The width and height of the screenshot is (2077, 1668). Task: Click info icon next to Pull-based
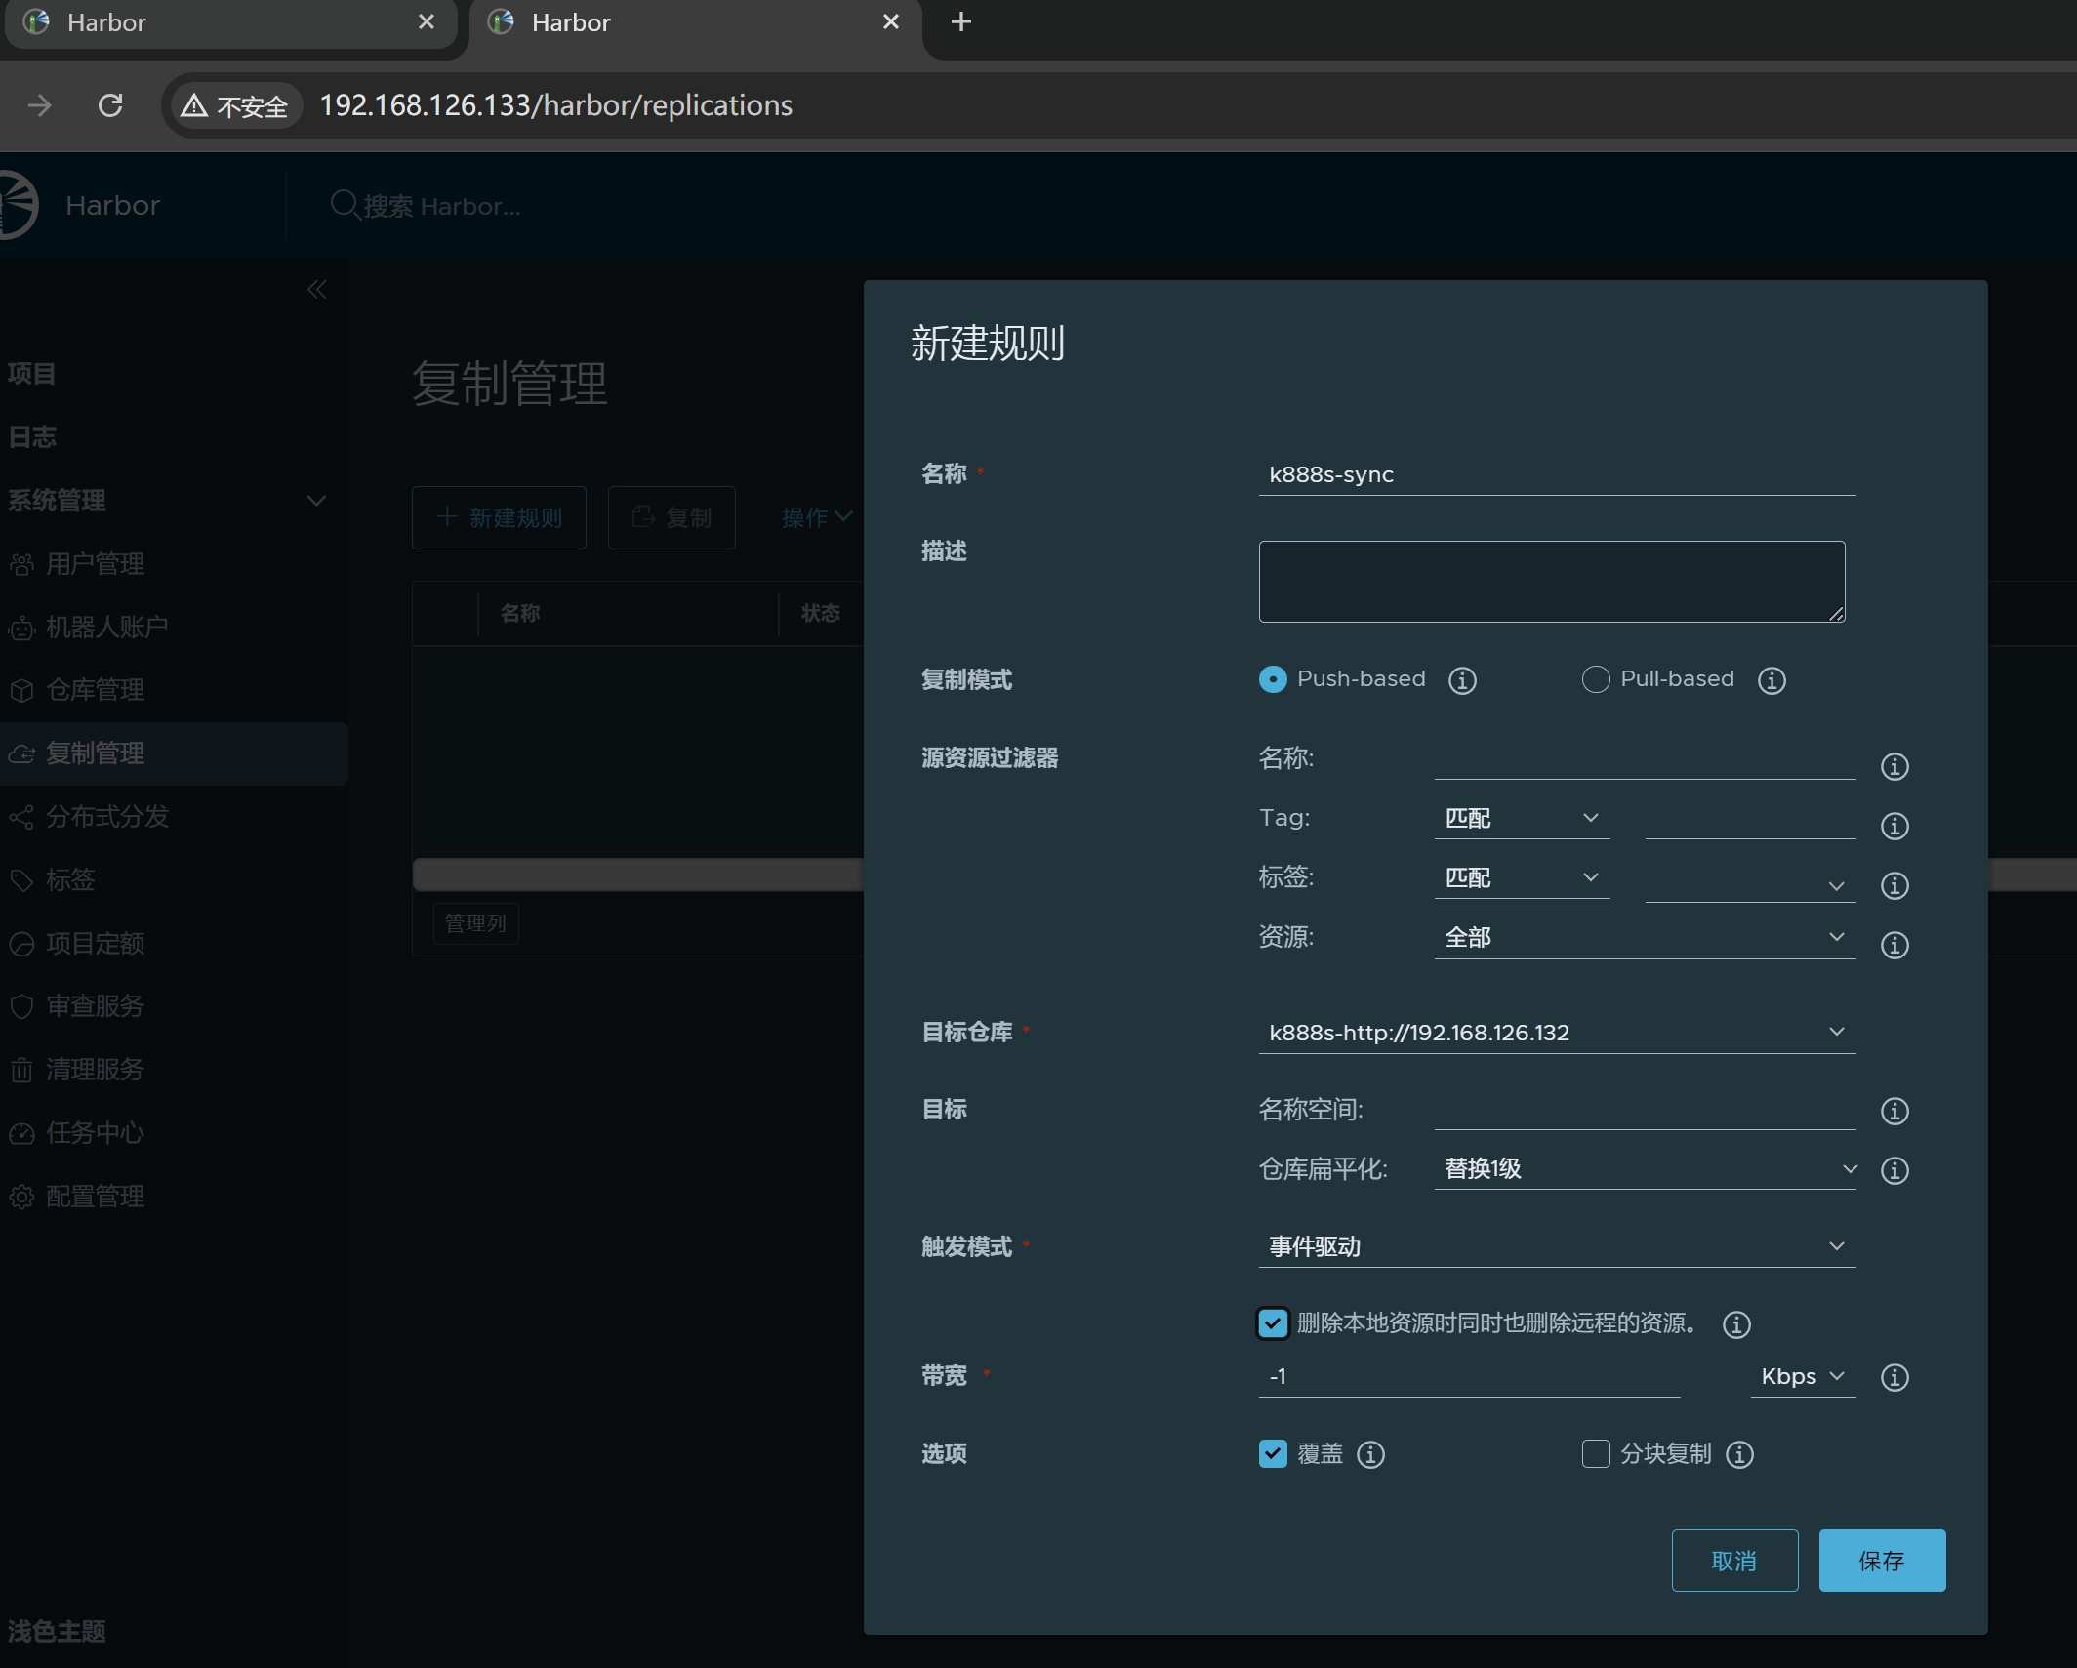[1772, 680]
